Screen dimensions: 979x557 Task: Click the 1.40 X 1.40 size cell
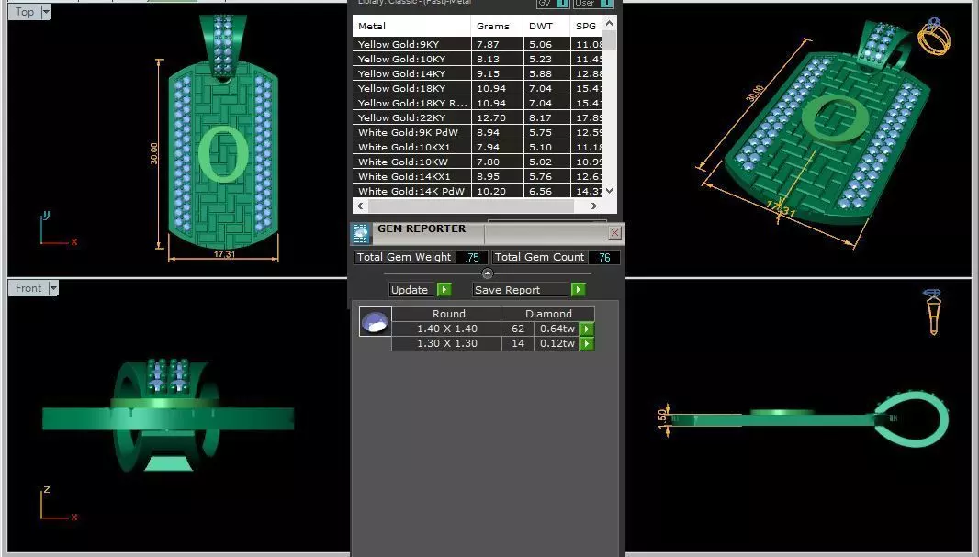[447, 329]
